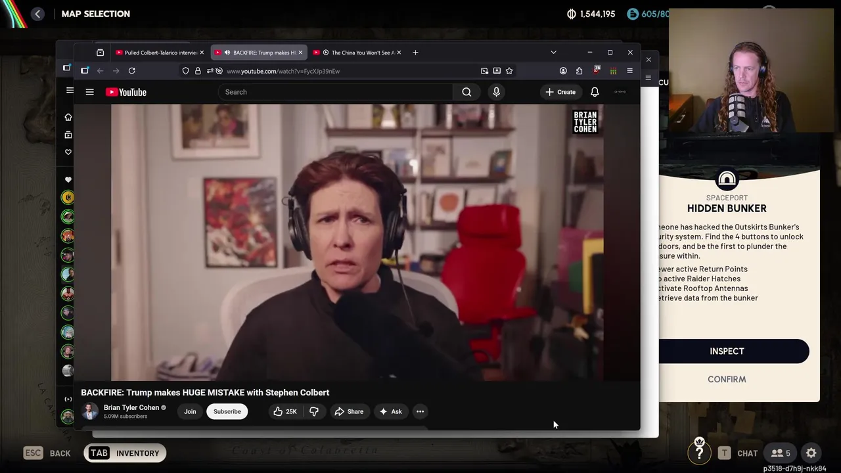Click into the YouTube Search field

point(335,92)
